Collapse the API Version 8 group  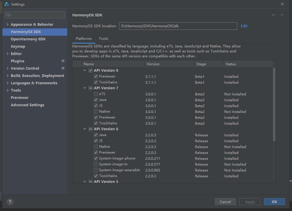click(x=84, y=70)
